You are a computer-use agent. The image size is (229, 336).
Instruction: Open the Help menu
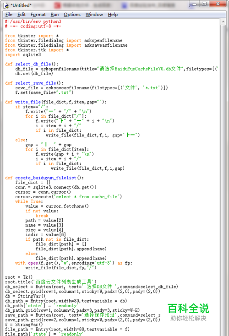pyautogui.click(x=113, y=15)
